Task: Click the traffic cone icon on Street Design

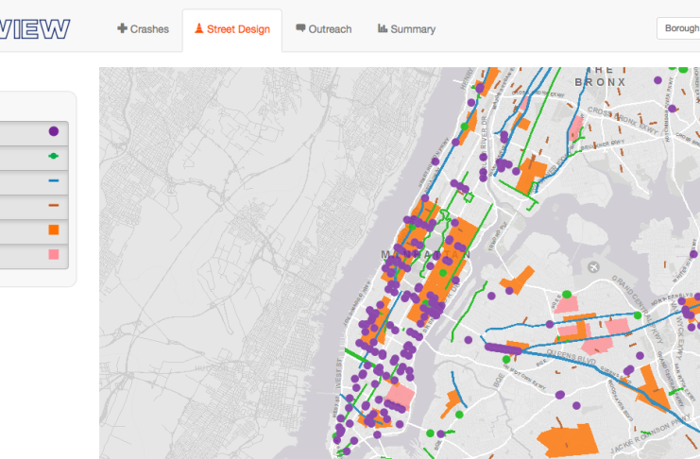Action: coord(198,29)
